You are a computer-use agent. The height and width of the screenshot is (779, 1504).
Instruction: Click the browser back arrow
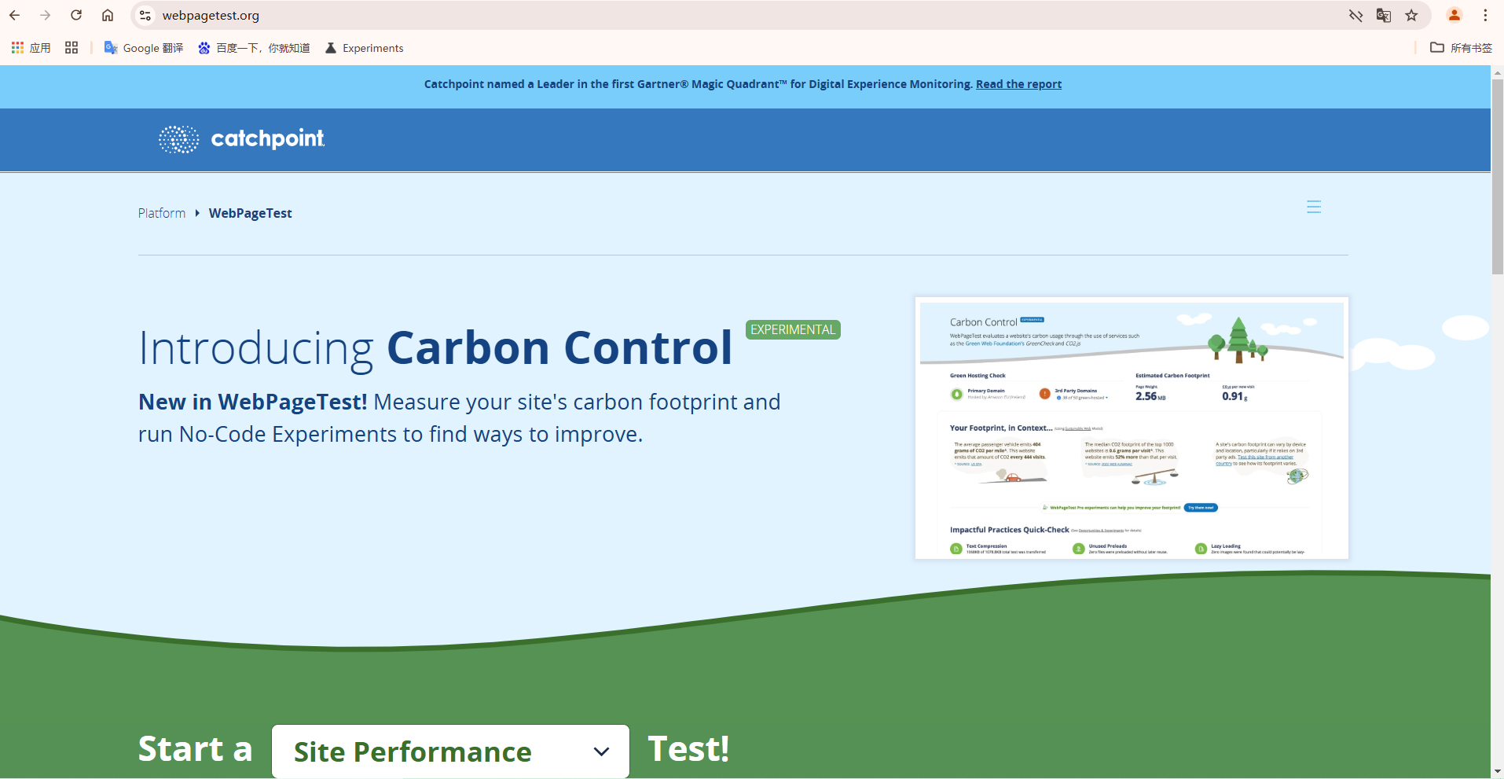14,15
